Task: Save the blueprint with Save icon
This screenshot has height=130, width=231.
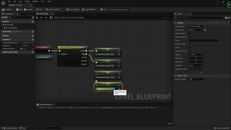Action: click(19, 9)
